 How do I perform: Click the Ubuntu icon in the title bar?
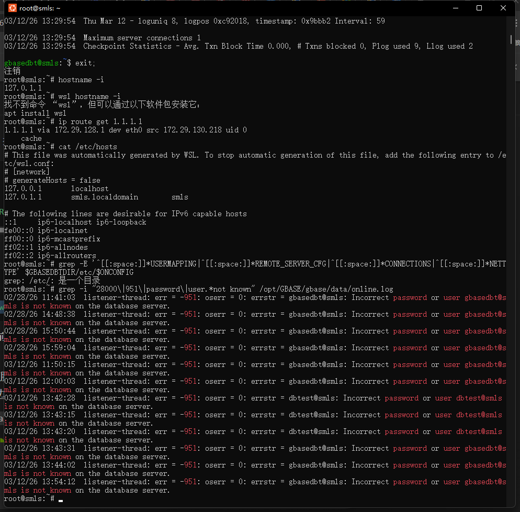pyautogui.click(x=12, y=8)
